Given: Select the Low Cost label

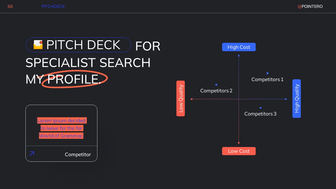Looking at the screenshot, I should click(x=239, y=151).
